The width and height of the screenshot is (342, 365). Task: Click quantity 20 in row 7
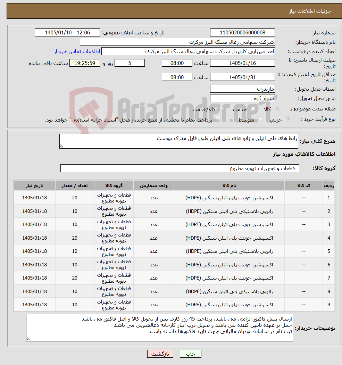click(x=74, y=278)
